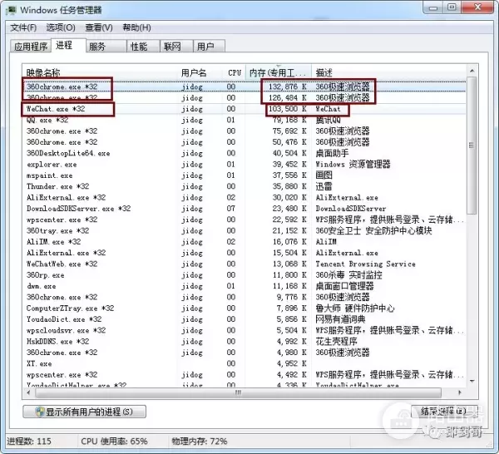The image size is (499, 454).
Task: Sort by 用户名 column header
Action: tap(200, 73)
